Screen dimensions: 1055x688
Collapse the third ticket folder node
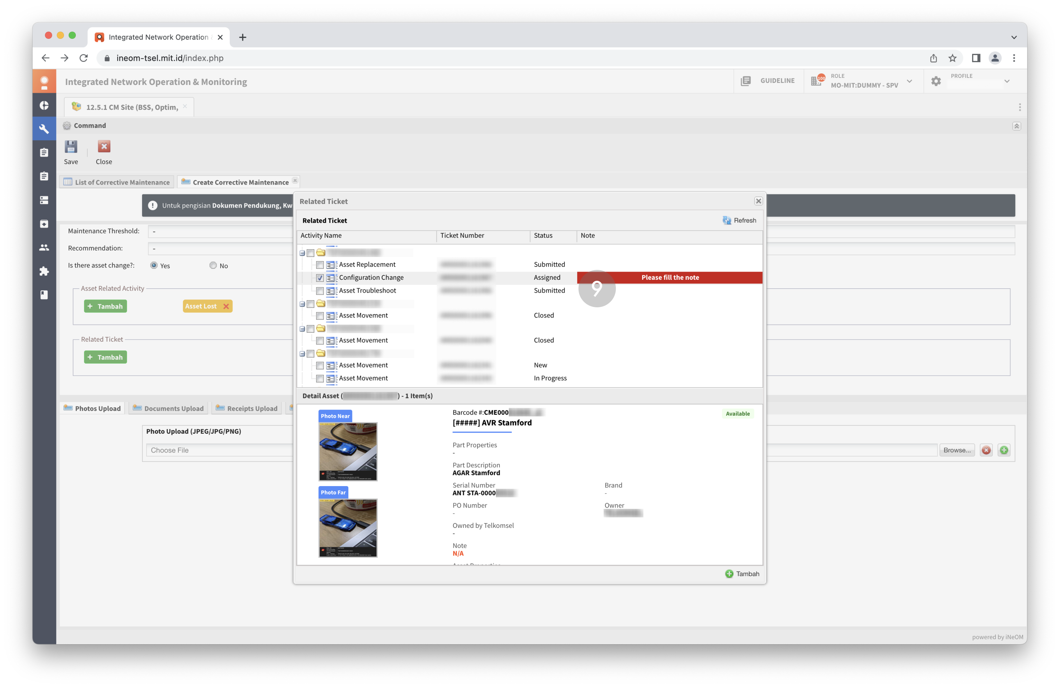302,329
